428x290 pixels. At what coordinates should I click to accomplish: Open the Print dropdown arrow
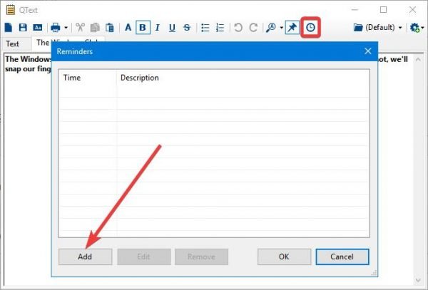(x=66, y=28)
